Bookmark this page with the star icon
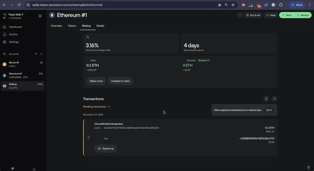The height and width of the screenshot is (171, 314). point(233,5)
